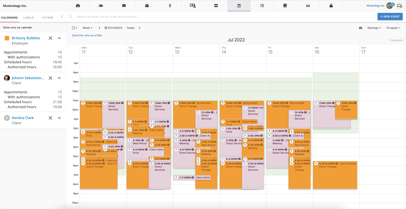The height and width of the screenshot is (209, 406).
Task: Open the billing dollar sign icon
Action: pos(170,6)
